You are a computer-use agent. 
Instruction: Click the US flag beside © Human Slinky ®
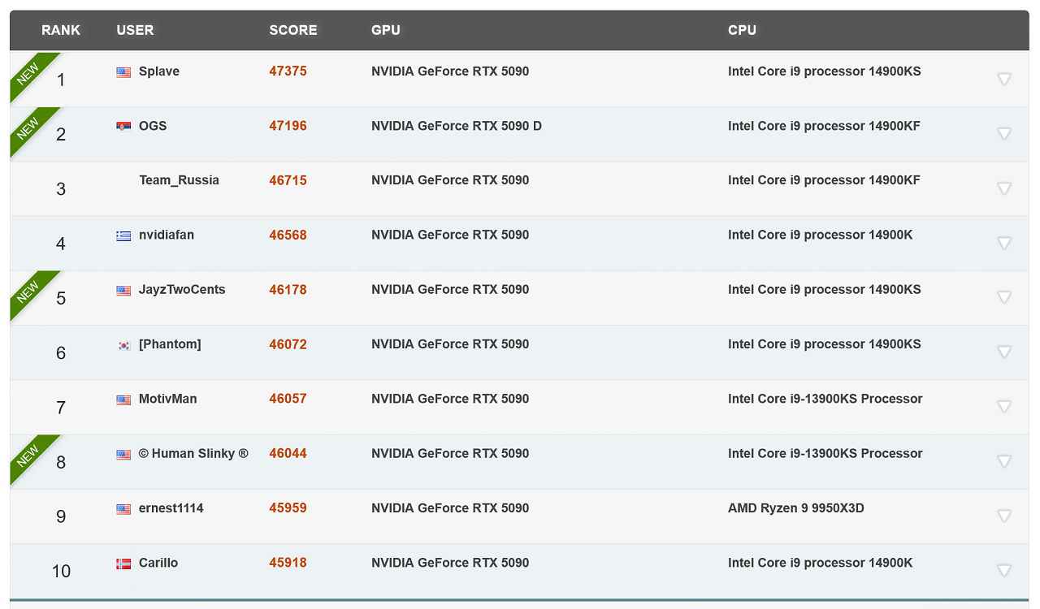coord(123,454)
